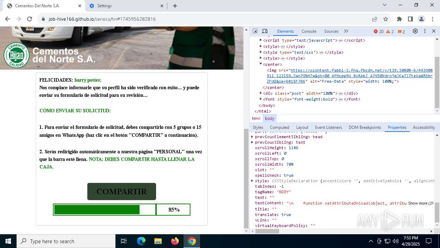This screenshot has height=248, width=440.
Task: Open the Chrome three-dot menu
Action: (x=432, y=19)
